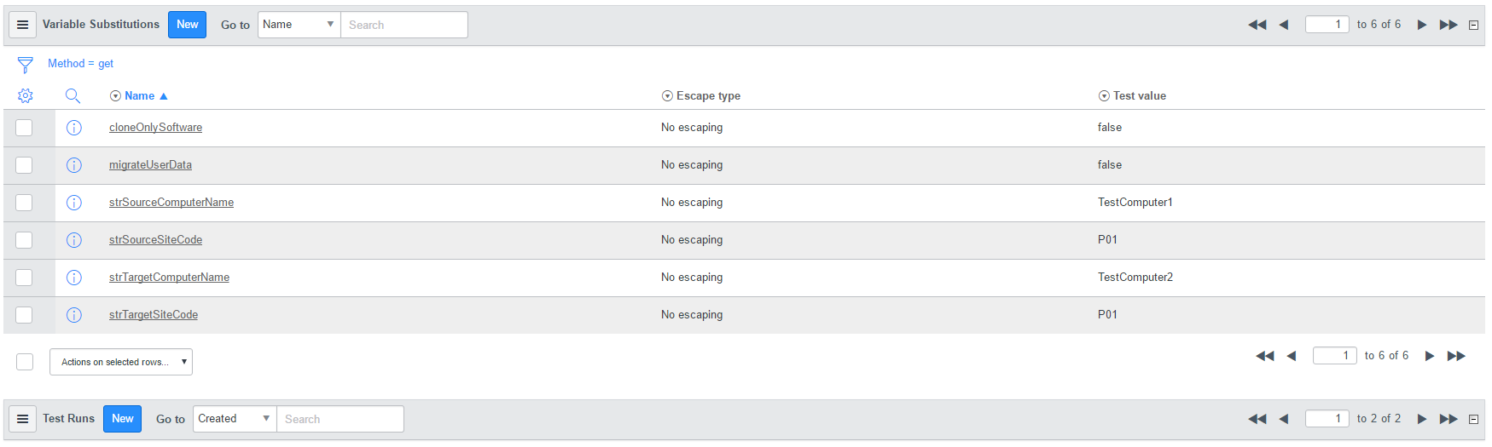This screenshot has height=447, width=1492.
Task: Open the personalize list gear icon
Action: pos(26,96)
